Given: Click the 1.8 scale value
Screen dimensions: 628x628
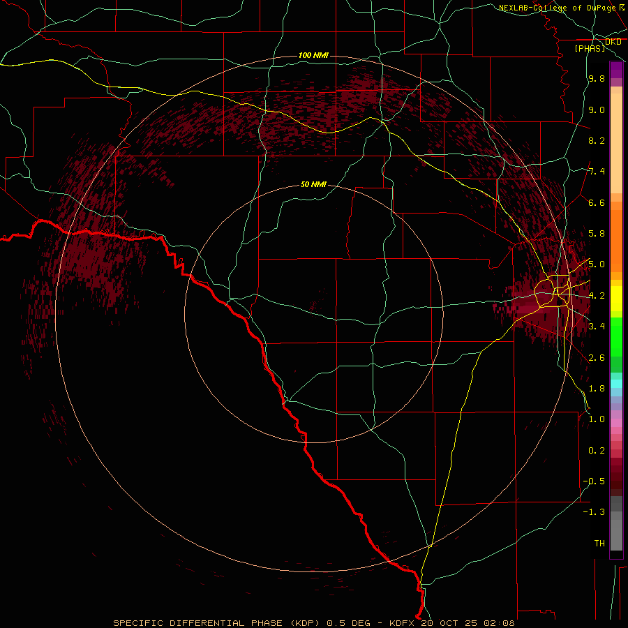Looking at the screenshot, I should coord(597,388).
